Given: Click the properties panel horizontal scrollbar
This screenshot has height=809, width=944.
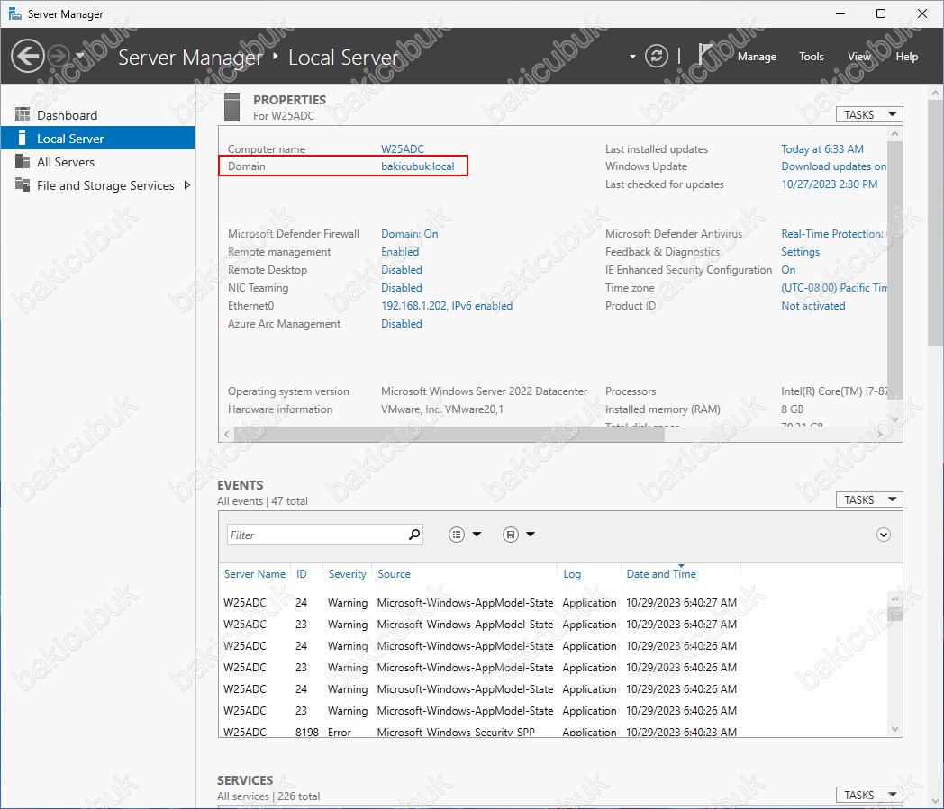Looking at the screenshot, I should [x=449, y=434].
